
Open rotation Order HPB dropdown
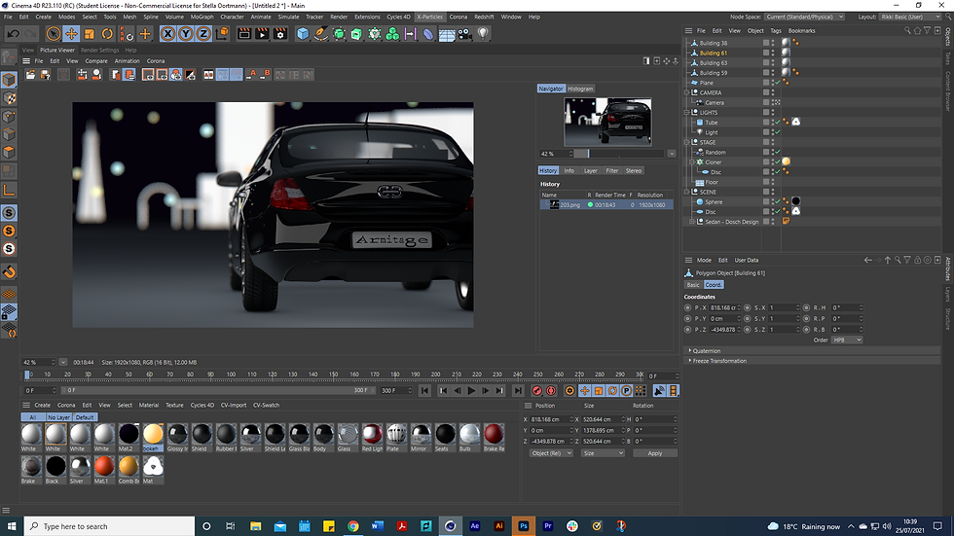(x=847, y=340)
